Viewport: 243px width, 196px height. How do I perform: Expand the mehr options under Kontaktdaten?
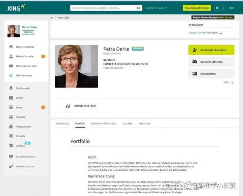228,82
